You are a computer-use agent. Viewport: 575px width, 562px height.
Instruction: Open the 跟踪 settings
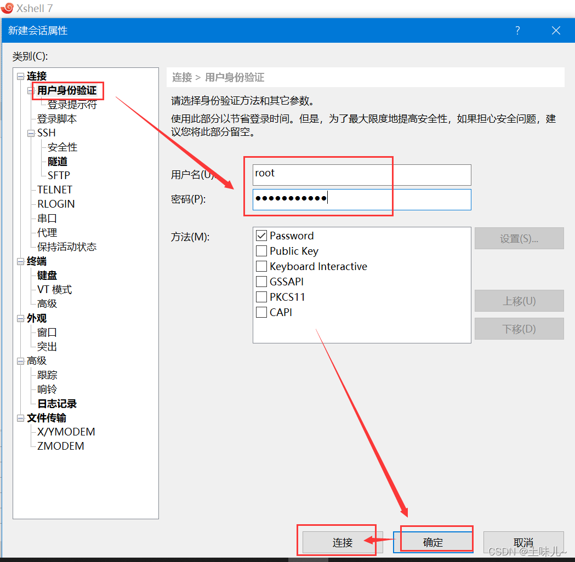(x=47, y=375)
